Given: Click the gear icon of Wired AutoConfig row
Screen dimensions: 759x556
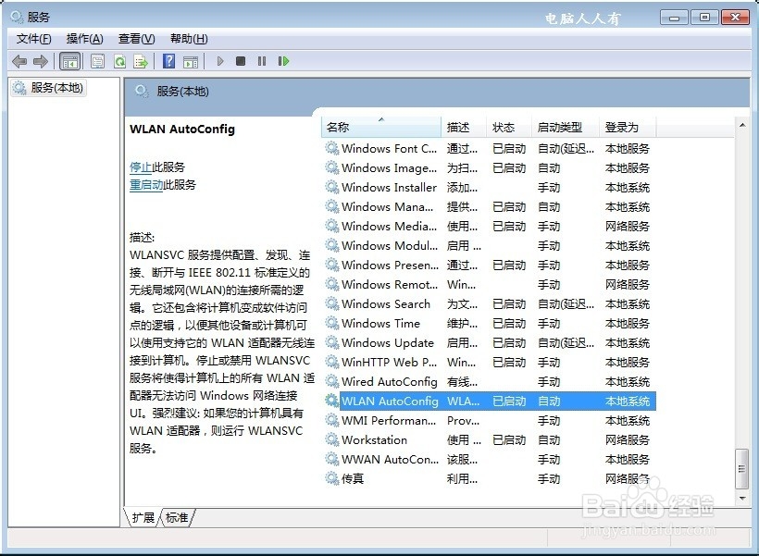Looking at the screenshot, I should (331, 382).
